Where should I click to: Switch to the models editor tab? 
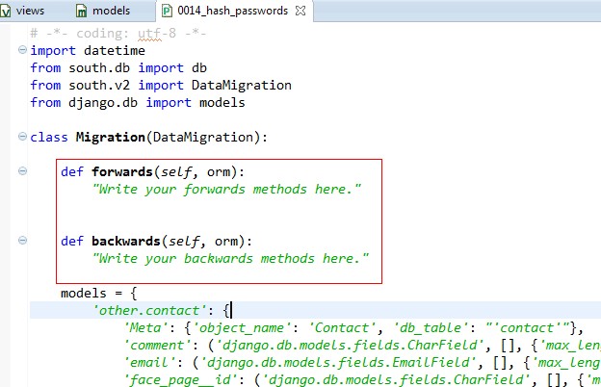point(103,11)
